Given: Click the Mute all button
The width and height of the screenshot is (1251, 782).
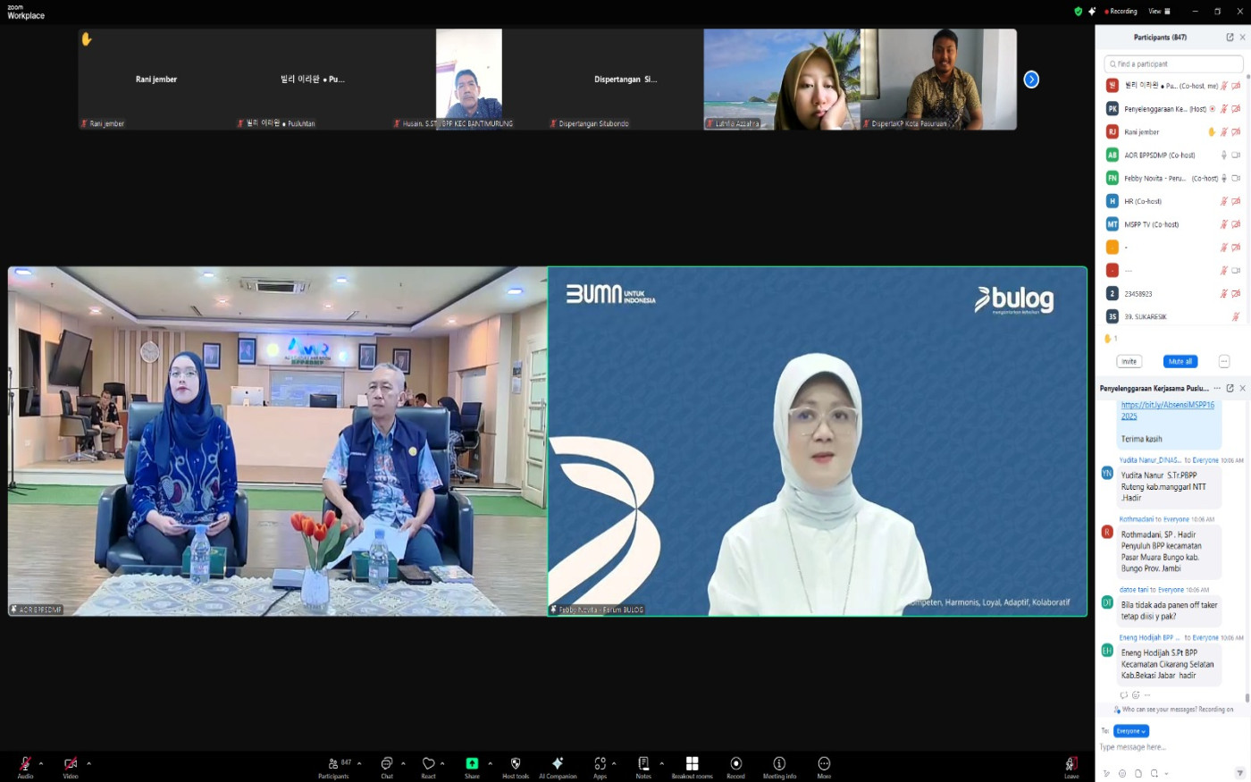Looking at the screenshot, I should (x=1180, y=361).
